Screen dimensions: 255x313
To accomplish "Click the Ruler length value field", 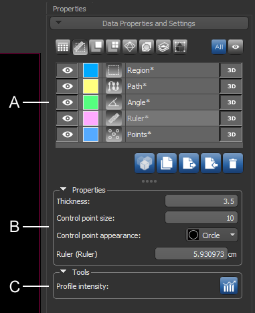I will click(191, 254).
